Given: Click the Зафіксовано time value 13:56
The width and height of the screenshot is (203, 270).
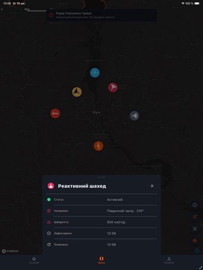Looking at the screenshot, I should click(111, 233).
